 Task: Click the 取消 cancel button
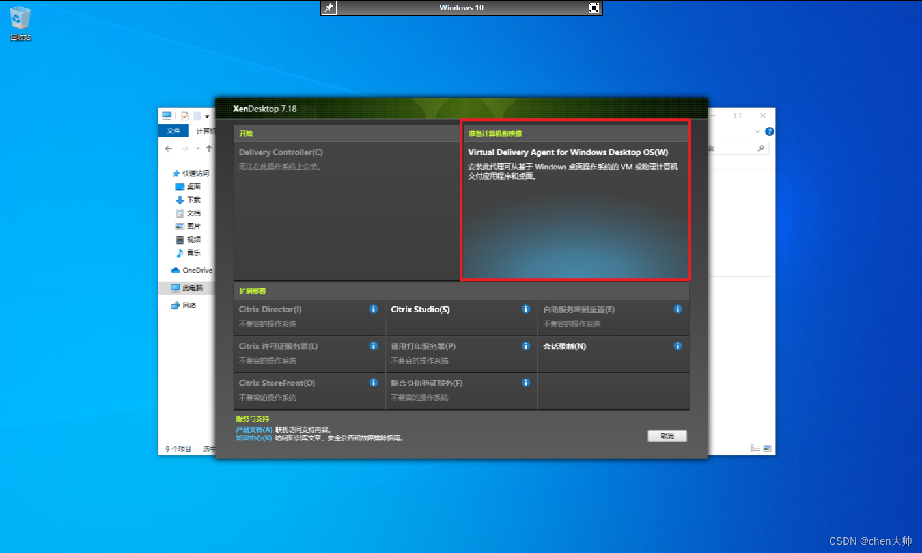[x=667, y=436]
